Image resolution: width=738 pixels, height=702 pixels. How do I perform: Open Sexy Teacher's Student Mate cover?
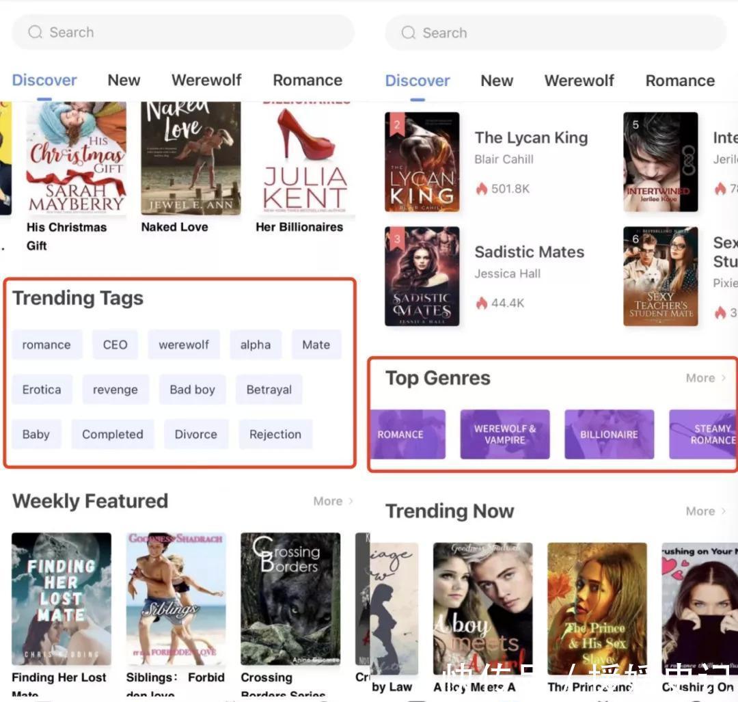tap(660, 276)
